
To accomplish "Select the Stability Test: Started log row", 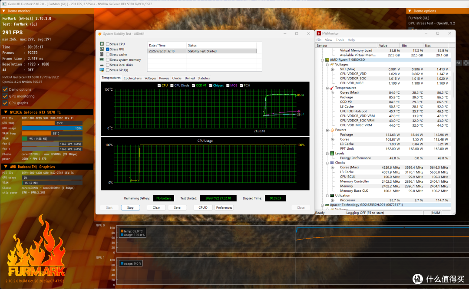I will tap(202, 51).
